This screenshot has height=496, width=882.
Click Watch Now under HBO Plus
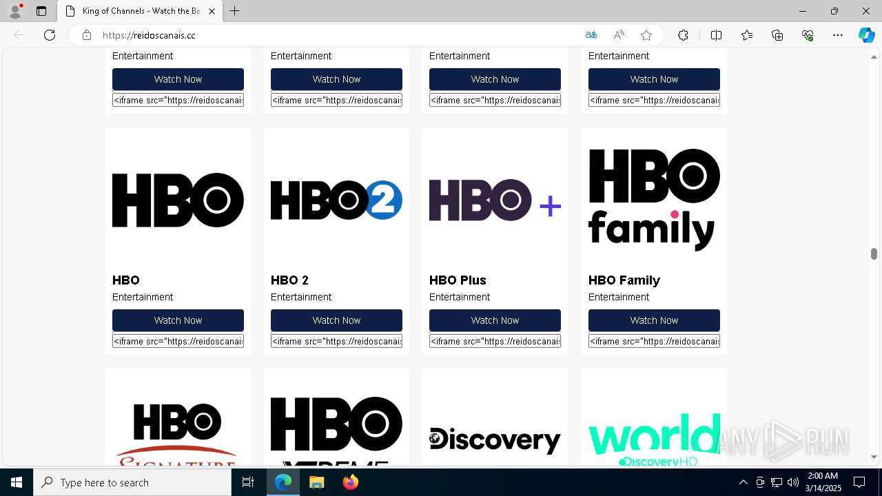(495, 320)
